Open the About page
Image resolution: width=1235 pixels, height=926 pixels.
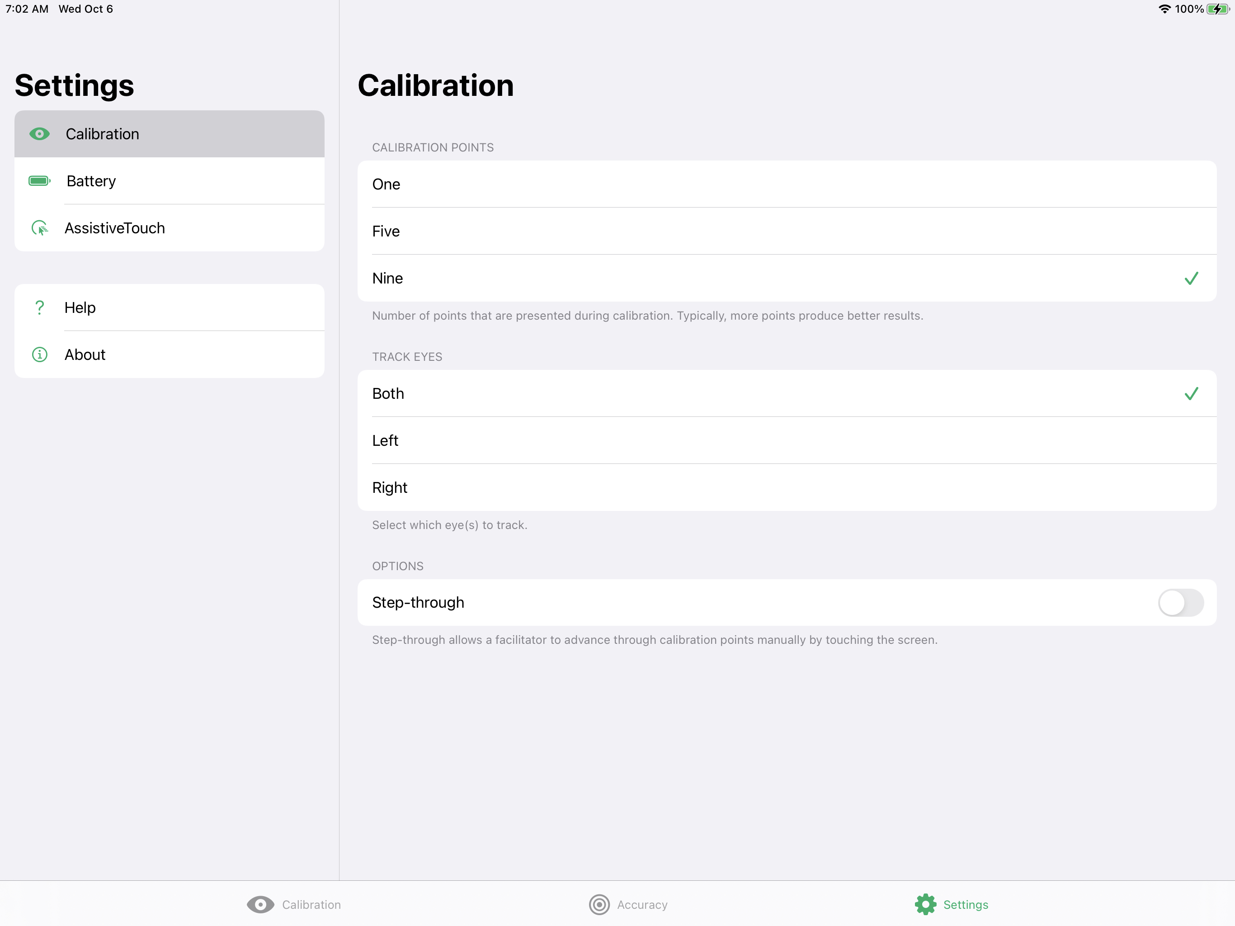(169, 354)
